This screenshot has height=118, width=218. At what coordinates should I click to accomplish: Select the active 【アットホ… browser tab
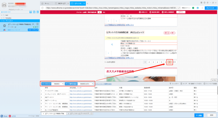click(x=78, y=4)
